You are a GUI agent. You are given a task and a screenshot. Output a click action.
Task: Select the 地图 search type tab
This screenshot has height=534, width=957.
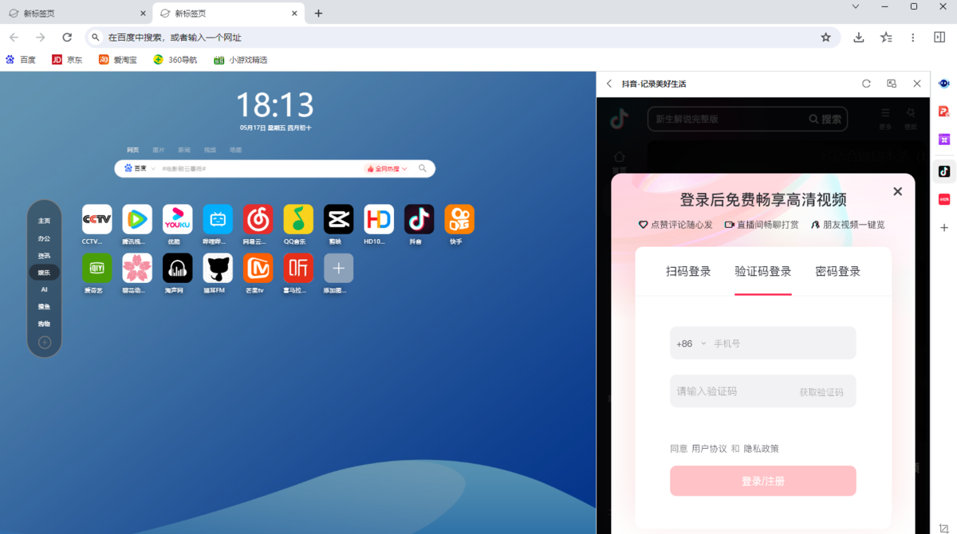click(236, 150)
